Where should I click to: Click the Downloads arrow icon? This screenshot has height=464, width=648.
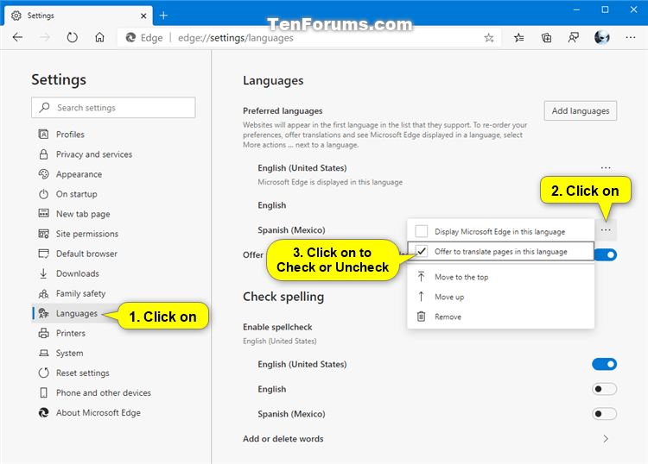(x=43, y=273)
